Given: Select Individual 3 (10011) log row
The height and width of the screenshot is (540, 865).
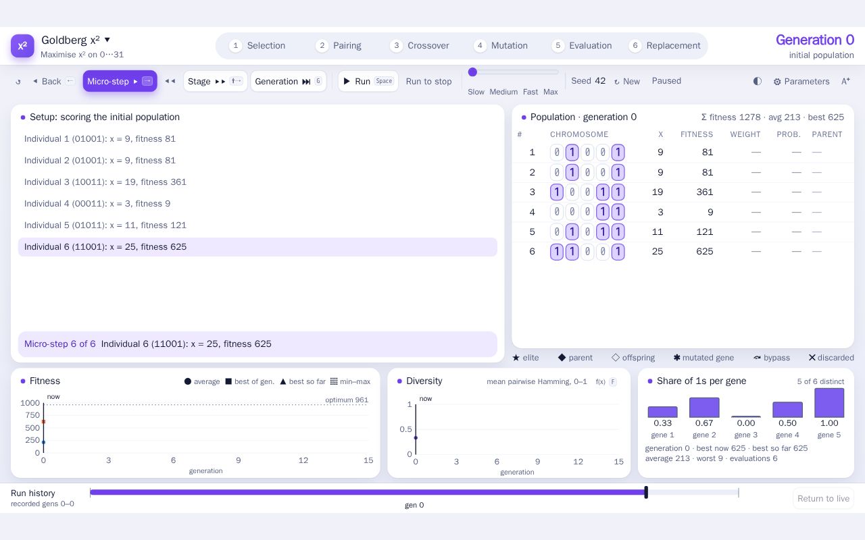Looking at the screenshot, I should [257, 182].
